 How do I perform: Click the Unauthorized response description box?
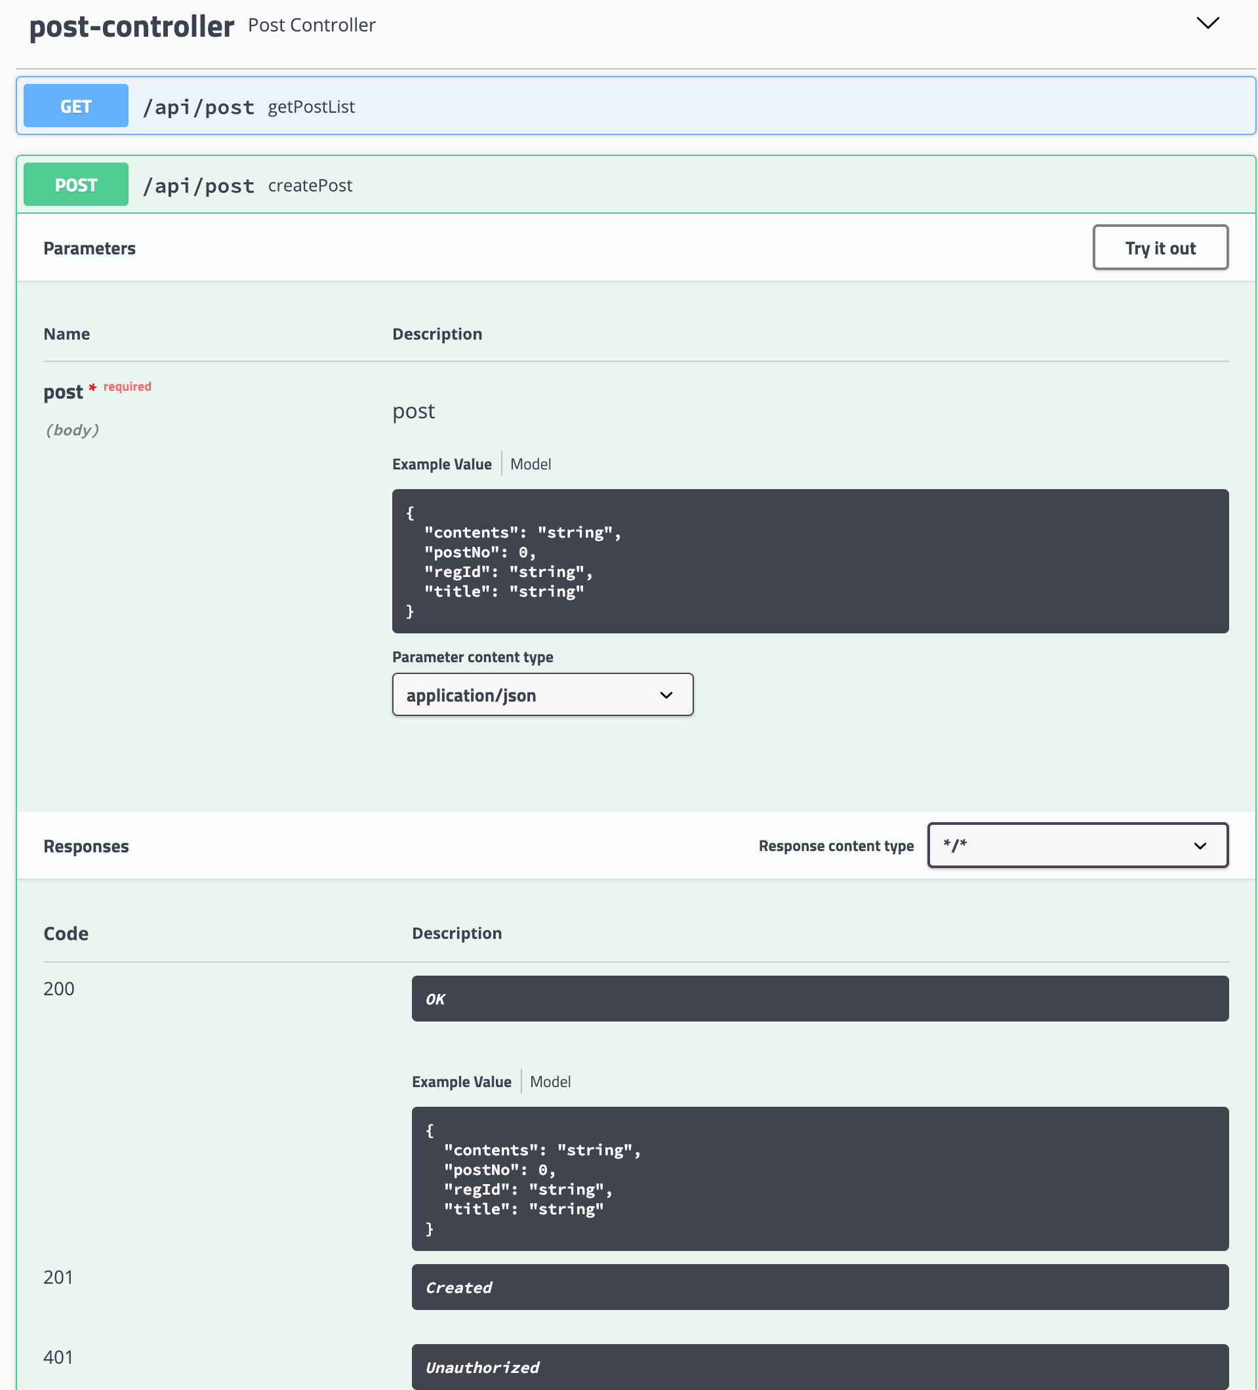(x=819, y=1367)
